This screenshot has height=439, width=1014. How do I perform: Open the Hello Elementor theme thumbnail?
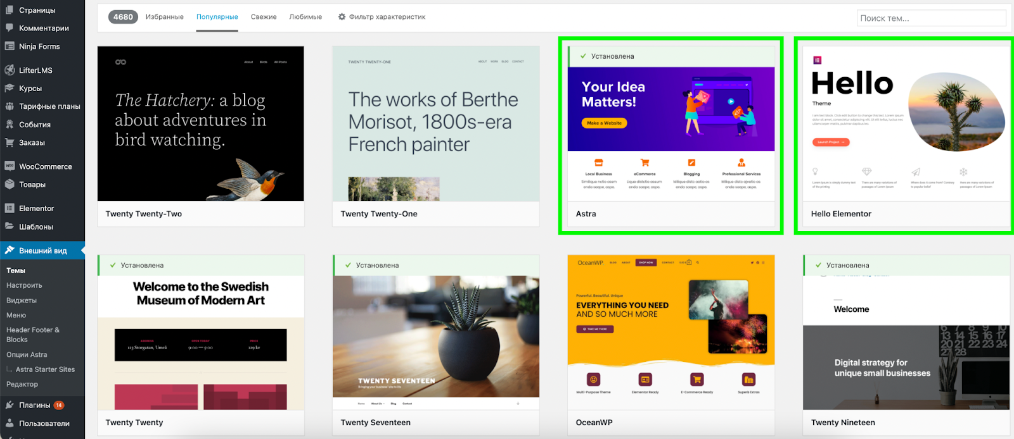pos(906,123)
